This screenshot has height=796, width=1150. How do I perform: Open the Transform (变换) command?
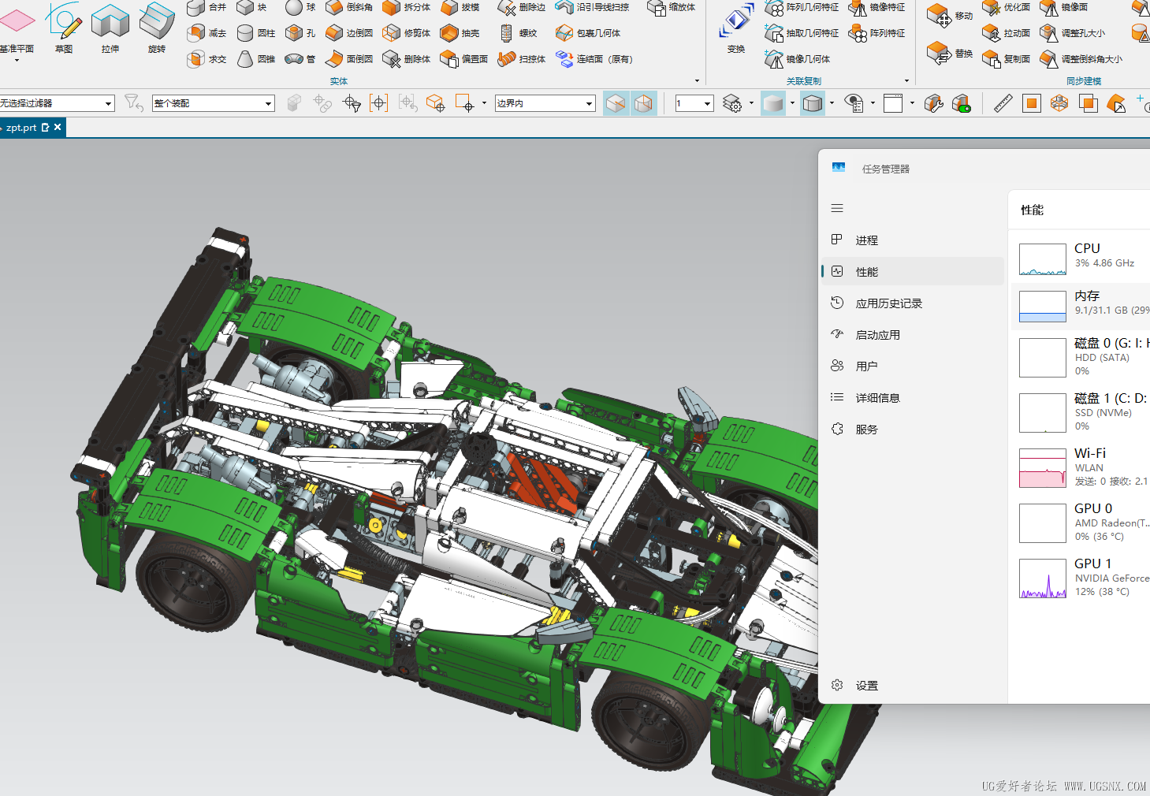[x=736, y=28]
